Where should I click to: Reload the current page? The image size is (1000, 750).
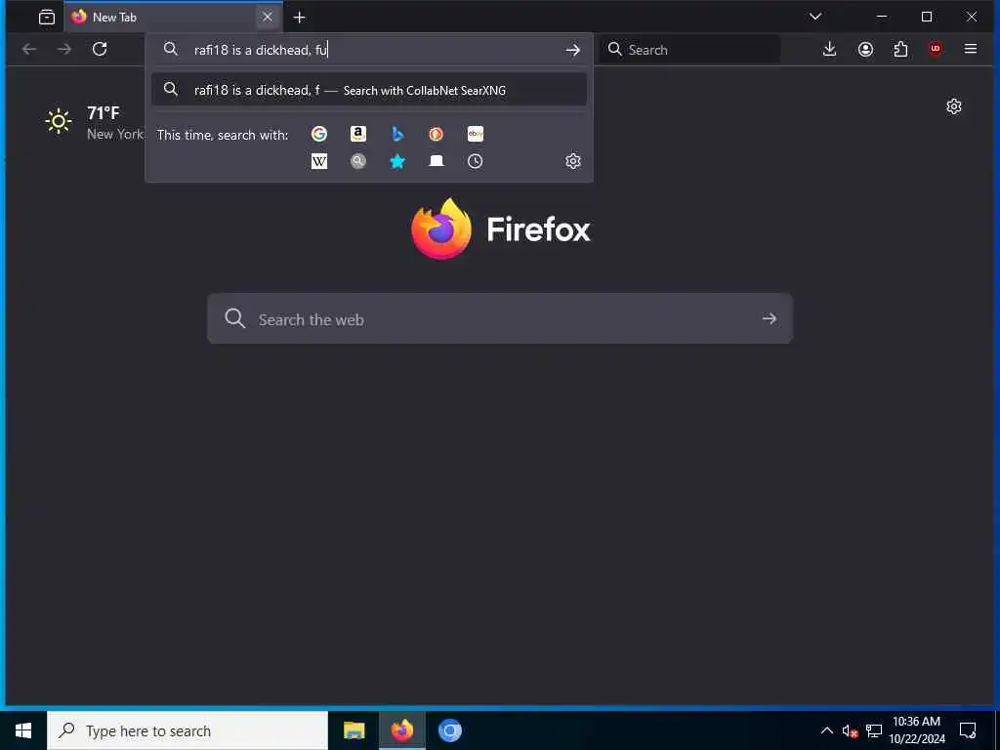click(x=100, y=49)
